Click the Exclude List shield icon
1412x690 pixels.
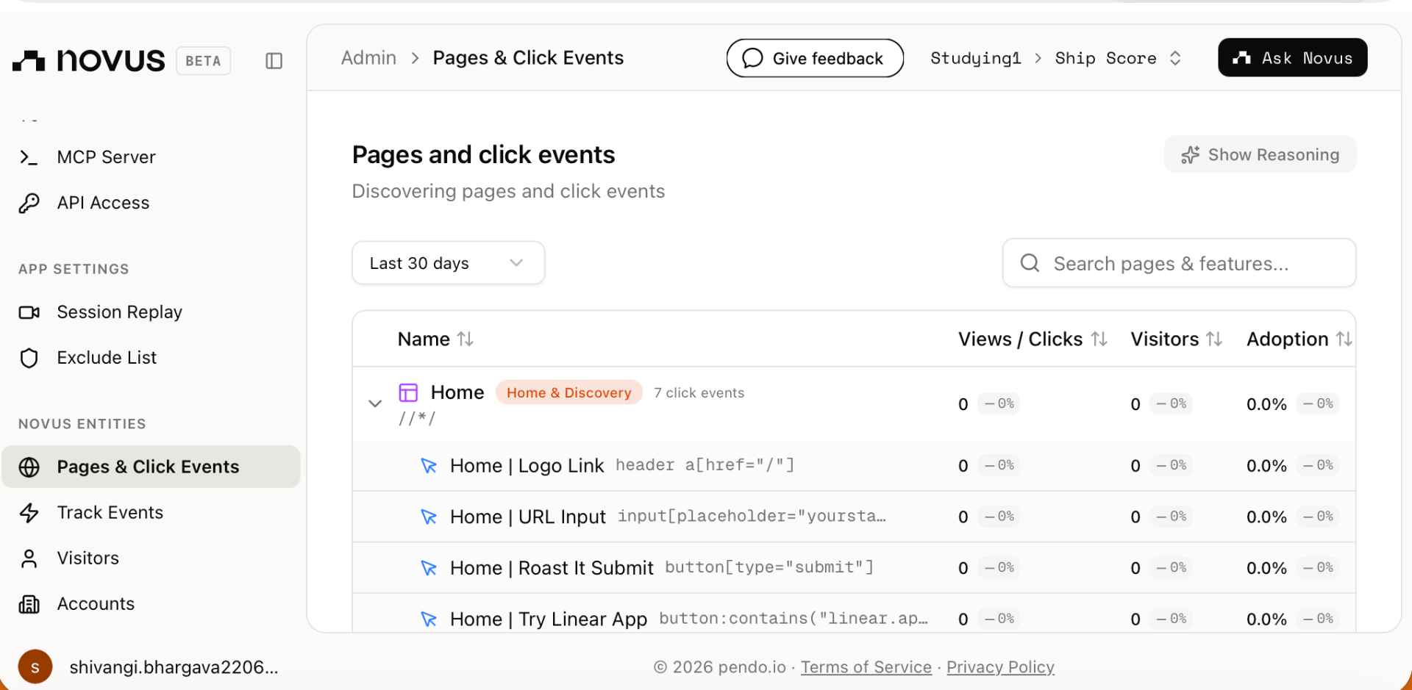[x=29, y=358]
